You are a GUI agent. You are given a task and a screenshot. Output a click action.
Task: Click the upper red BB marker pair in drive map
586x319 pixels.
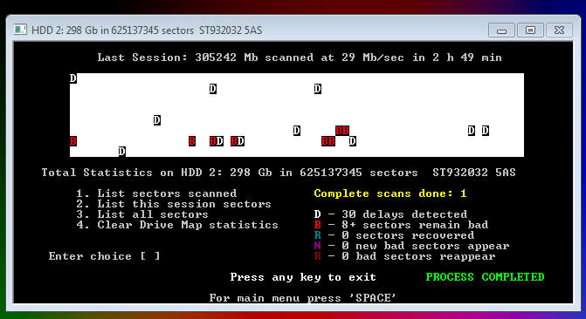(342, 131)
